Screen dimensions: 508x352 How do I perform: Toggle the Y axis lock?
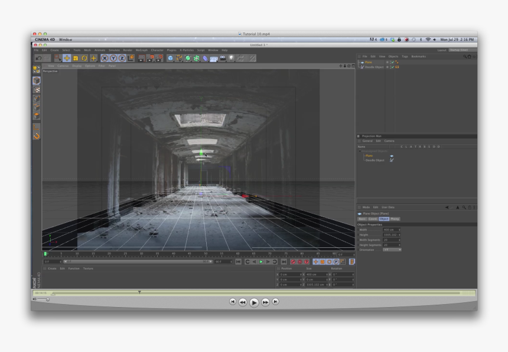click(113, 58)
